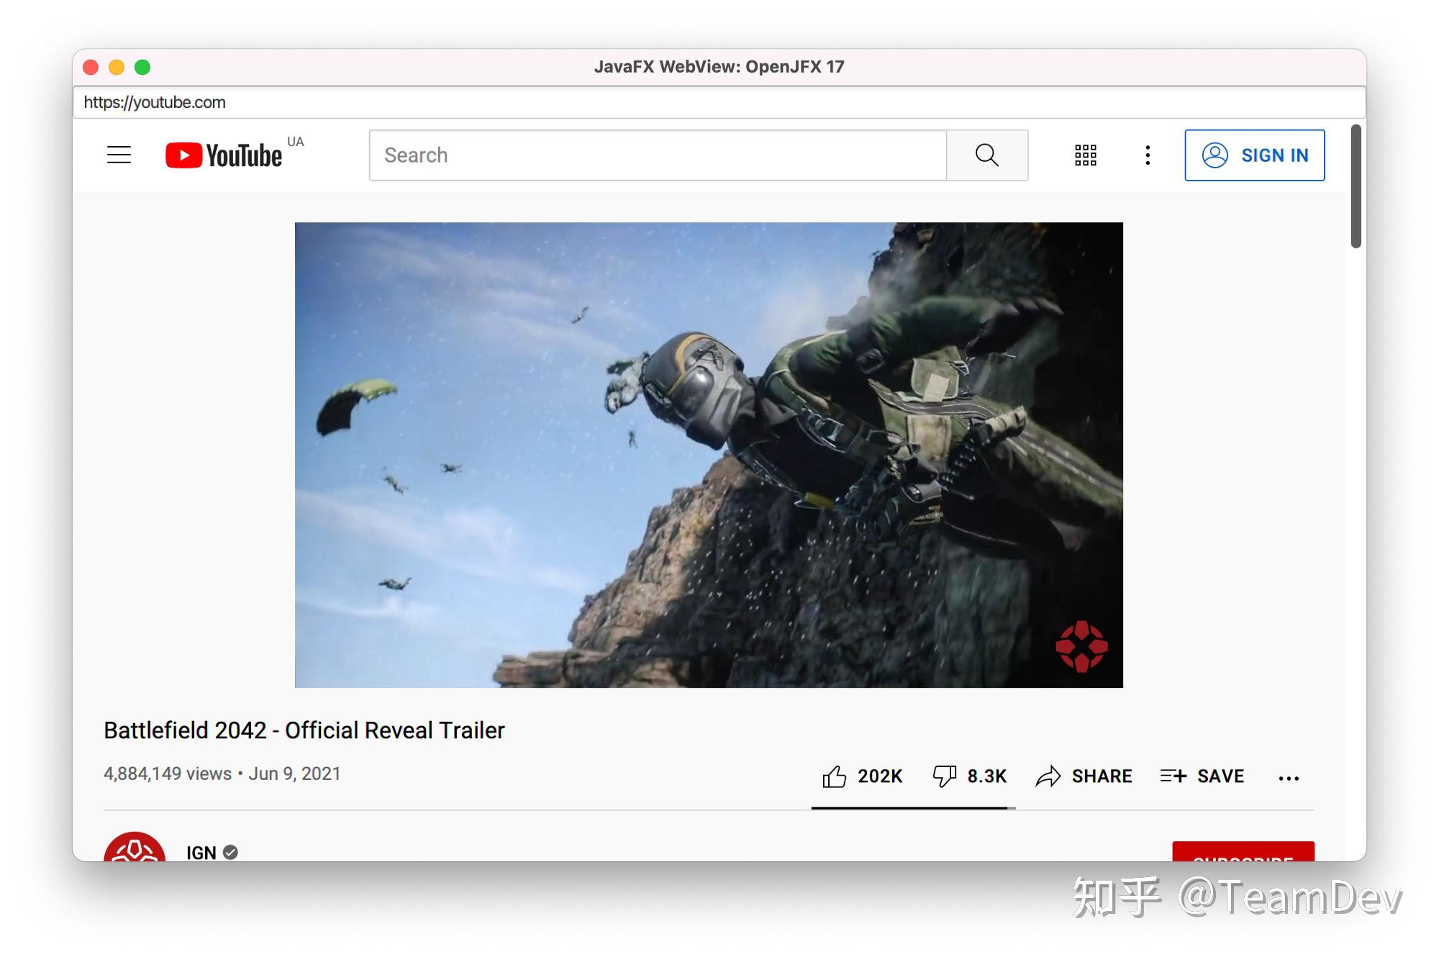Dislike the video with the thumbs down icon
1439x957 pixels.
pos(945,776)
